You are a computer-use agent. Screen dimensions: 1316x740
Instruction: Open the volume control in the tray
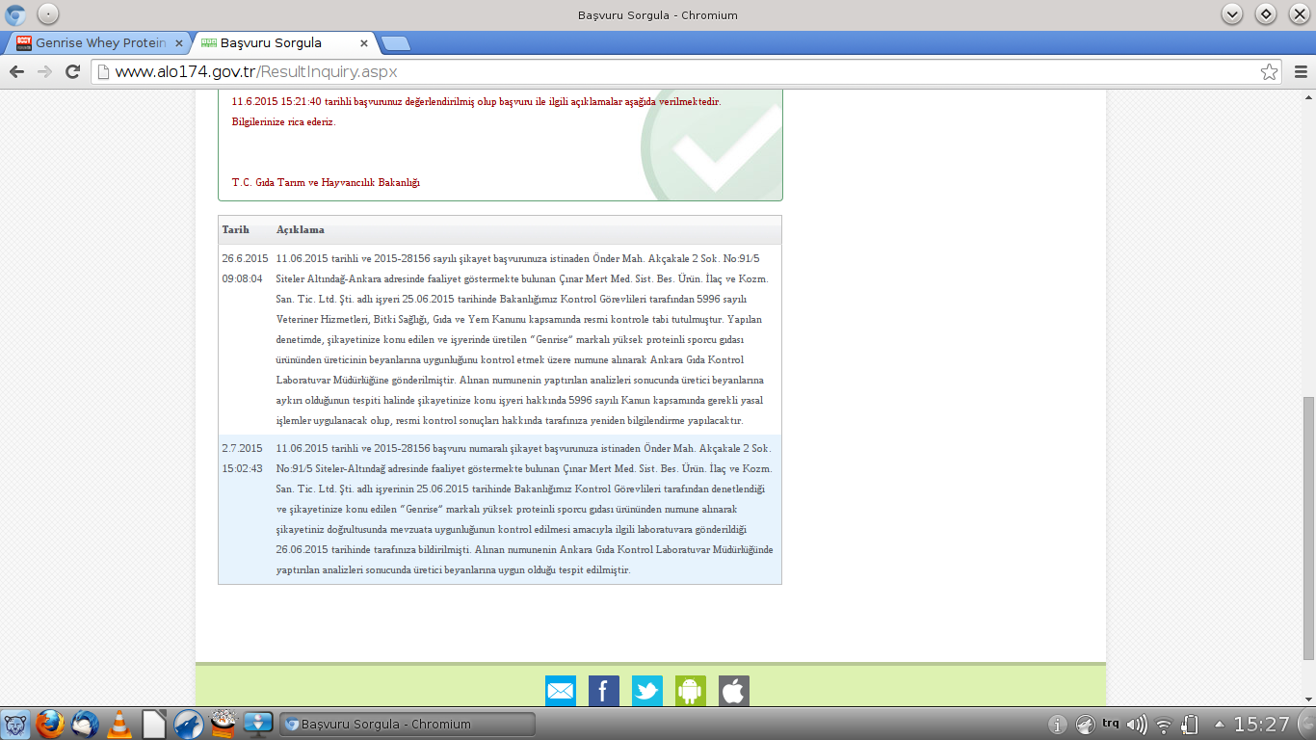(1137, 724)
